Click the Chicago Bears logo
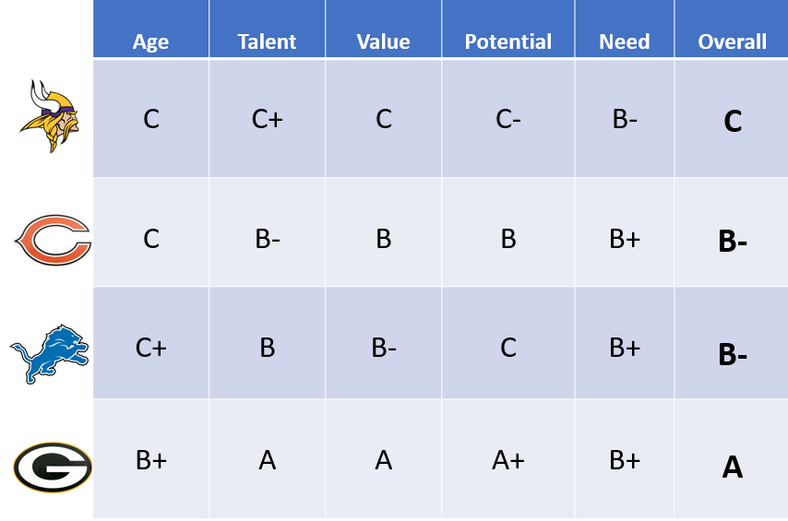The image size is (788, 521). click(x=53, y=240)
